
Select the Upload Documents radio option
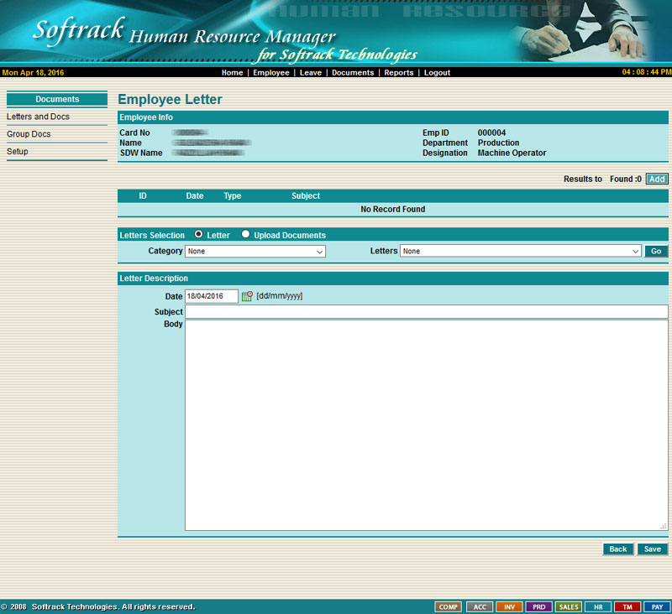tap(245, 235)
